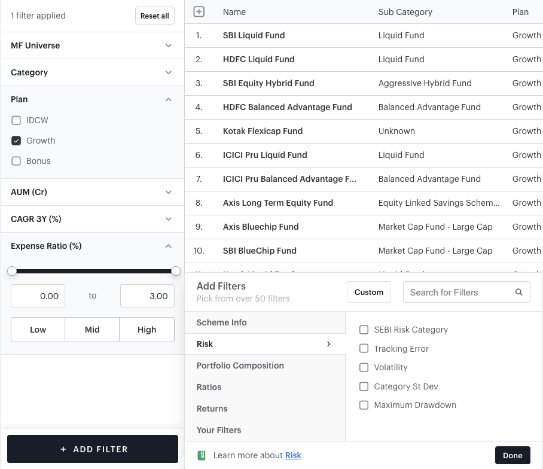Open Ratios filter category
This screenshot has height=469, width=543.
[265, 387]
